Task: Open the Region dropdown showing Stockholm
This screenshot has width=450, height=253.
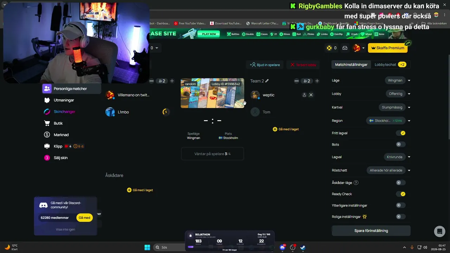Action: coord(388,121)
